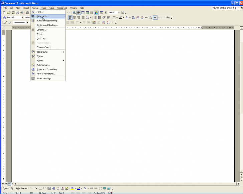Click the help question input field
This screenshot has width=243, height=194.
[x=225, y=8]
